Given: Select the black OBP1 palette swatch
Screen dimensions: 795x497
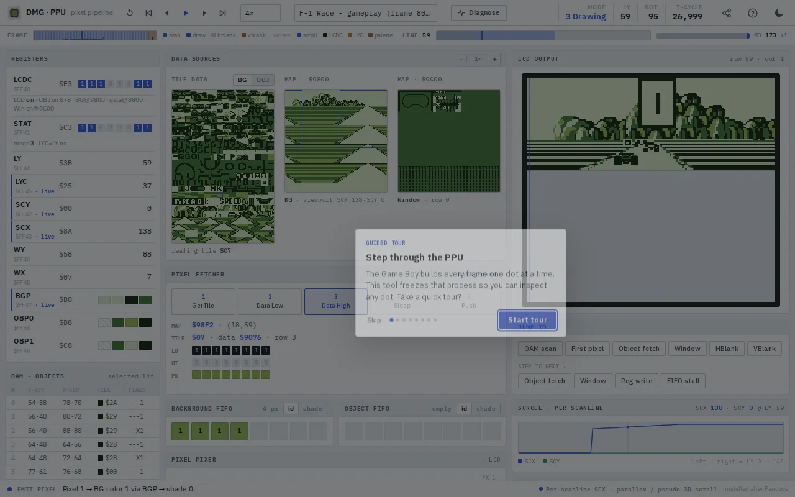Looking at the screenshot, I should pyautogui.click(x=145, y=345).
